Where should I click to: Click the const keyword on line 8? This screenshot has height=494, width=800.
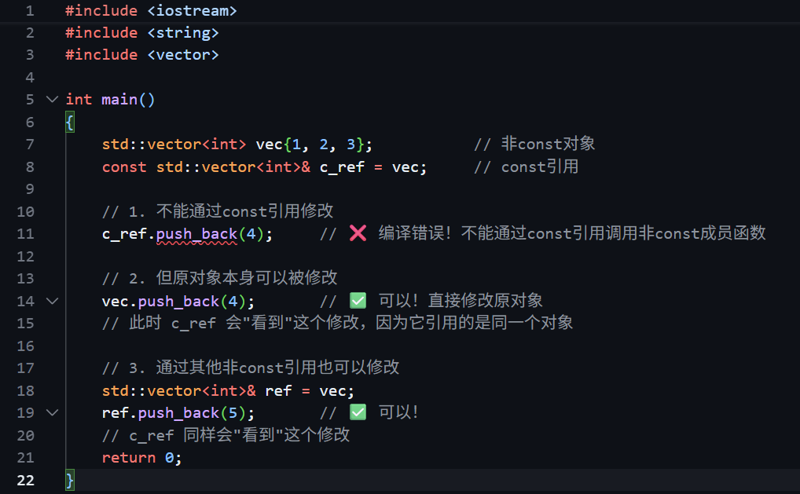point(124,167)
